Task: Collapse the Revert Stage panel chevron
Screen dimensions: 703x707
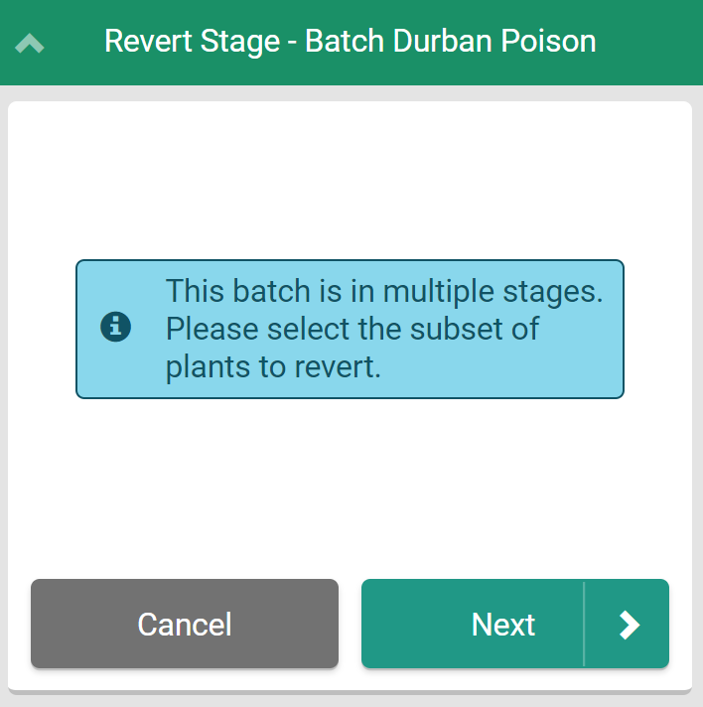Action: coord(30,44)
